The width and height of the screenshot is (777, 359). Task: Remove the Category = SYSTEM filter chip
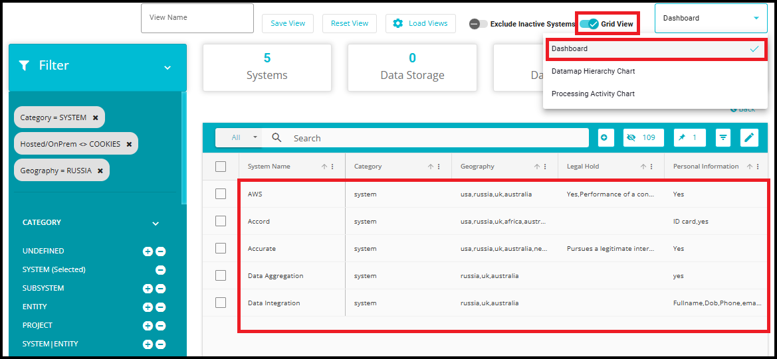pyautogui.click(x=96, y=117)
